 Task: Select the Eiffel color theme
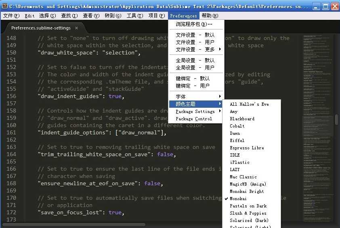point(252,141)
